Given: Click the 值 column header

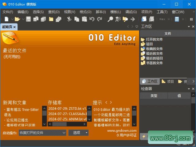Looking at the screenshot, I should [x=179, y=96].
